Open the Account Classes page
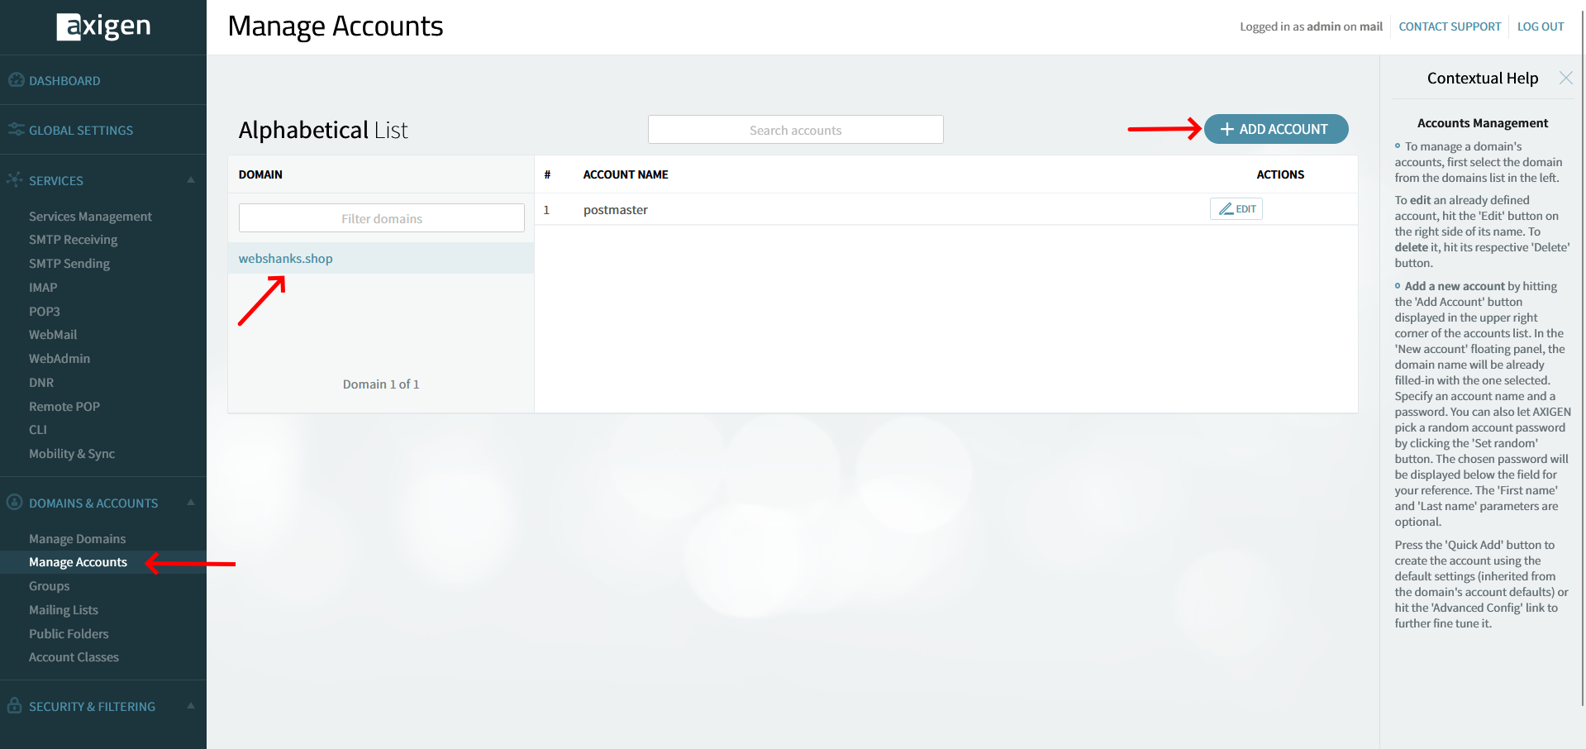1586x749 pixels. tap(74, 657)
